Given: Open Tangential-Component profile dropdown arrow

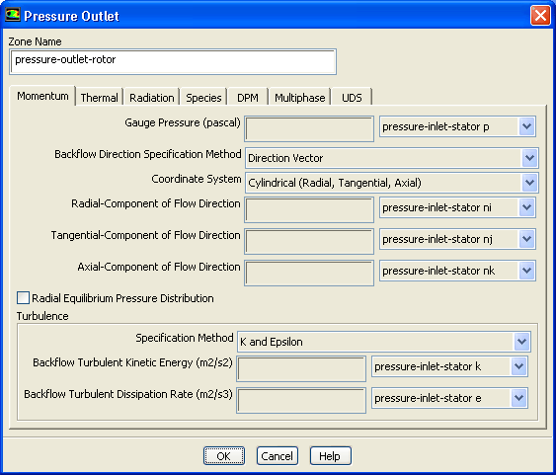Looking at the screenshot, I should point(526,239).
